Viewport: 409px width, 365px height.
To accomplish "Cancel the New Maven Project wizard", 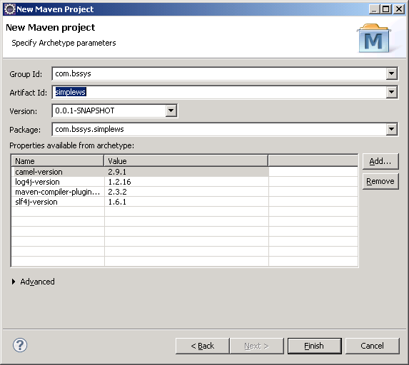I will [x=372, y=346].
